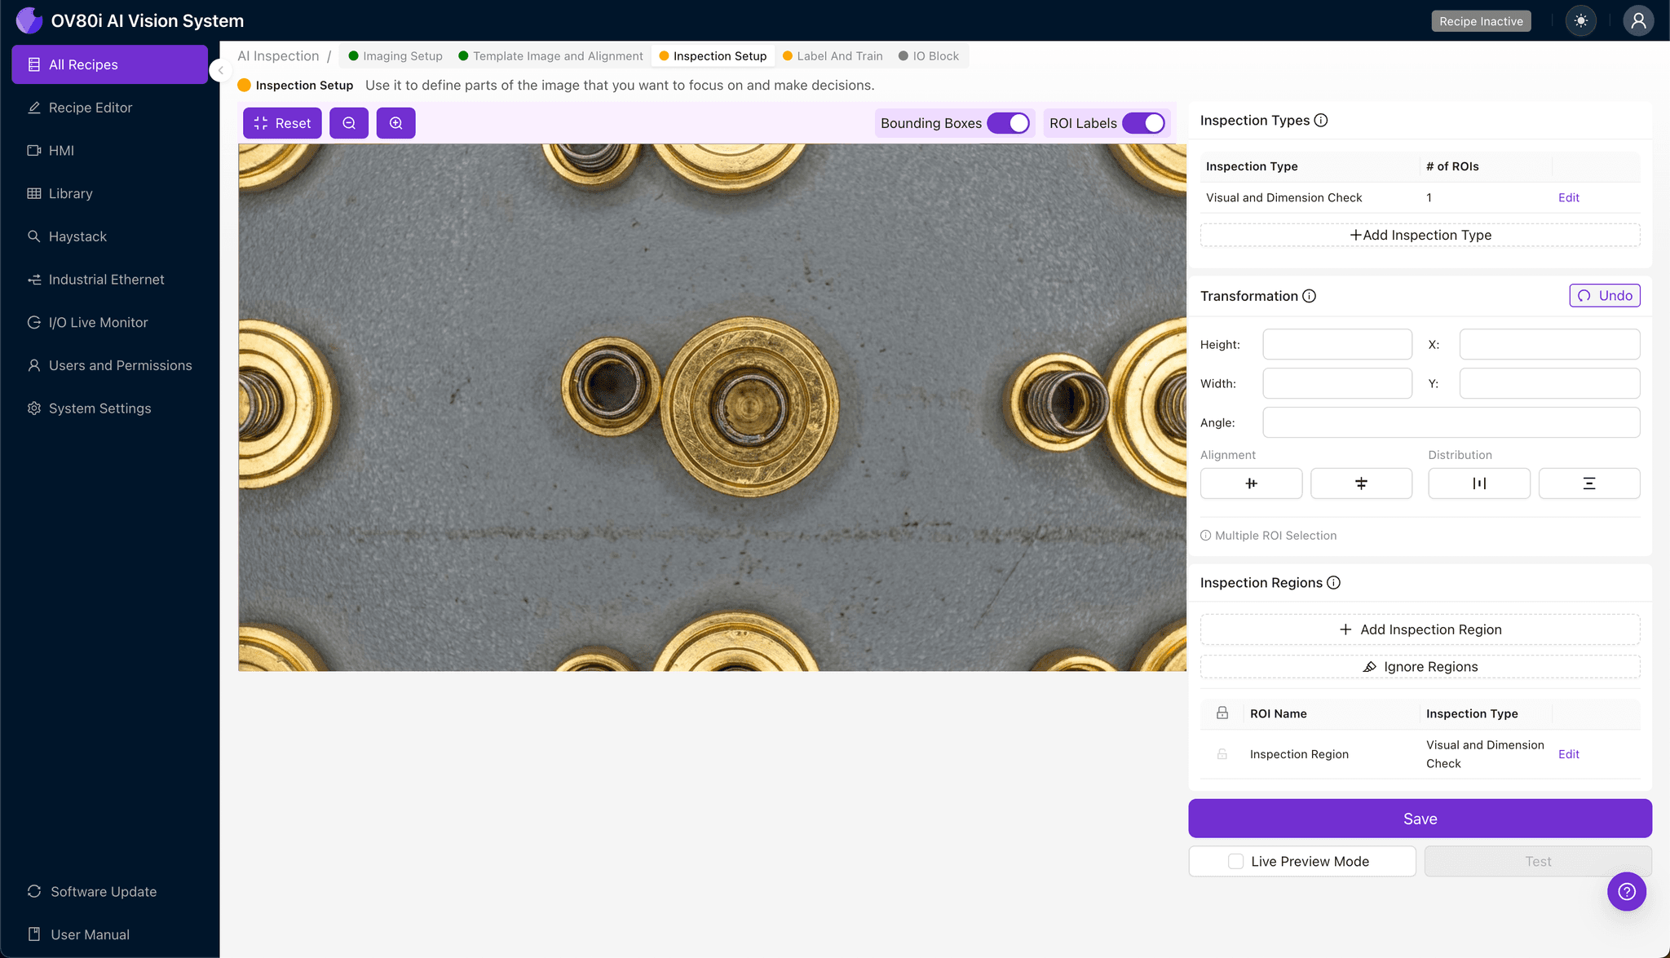
Task: Enable the Live Preview Mode checkbox
Action: (x=1236, y=861)
